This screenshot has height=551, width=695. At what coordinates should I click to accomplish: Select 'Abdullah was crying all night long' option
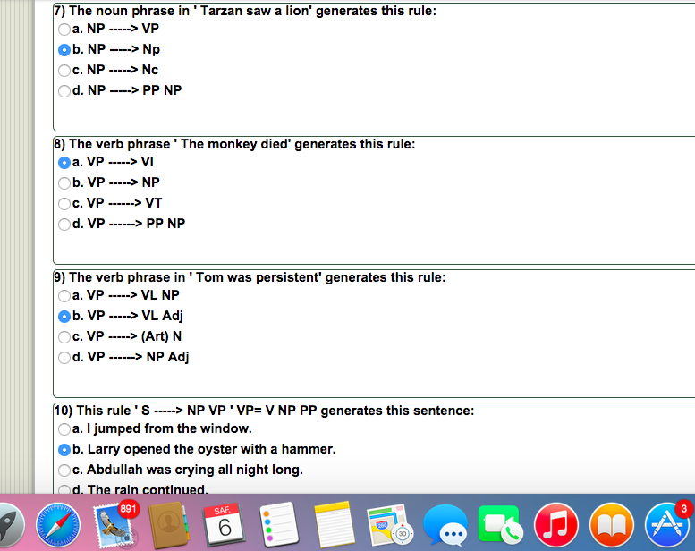(64, 470)
